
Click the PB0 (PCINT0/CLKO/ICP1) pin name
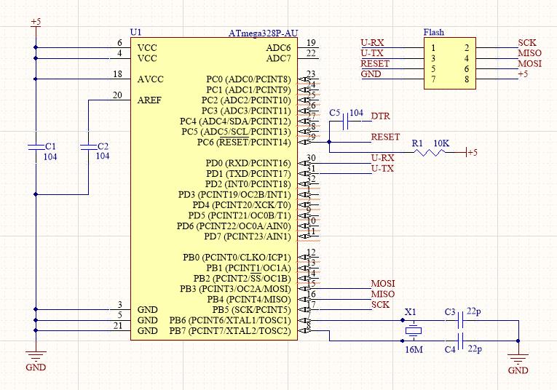[x=237, y=258]
